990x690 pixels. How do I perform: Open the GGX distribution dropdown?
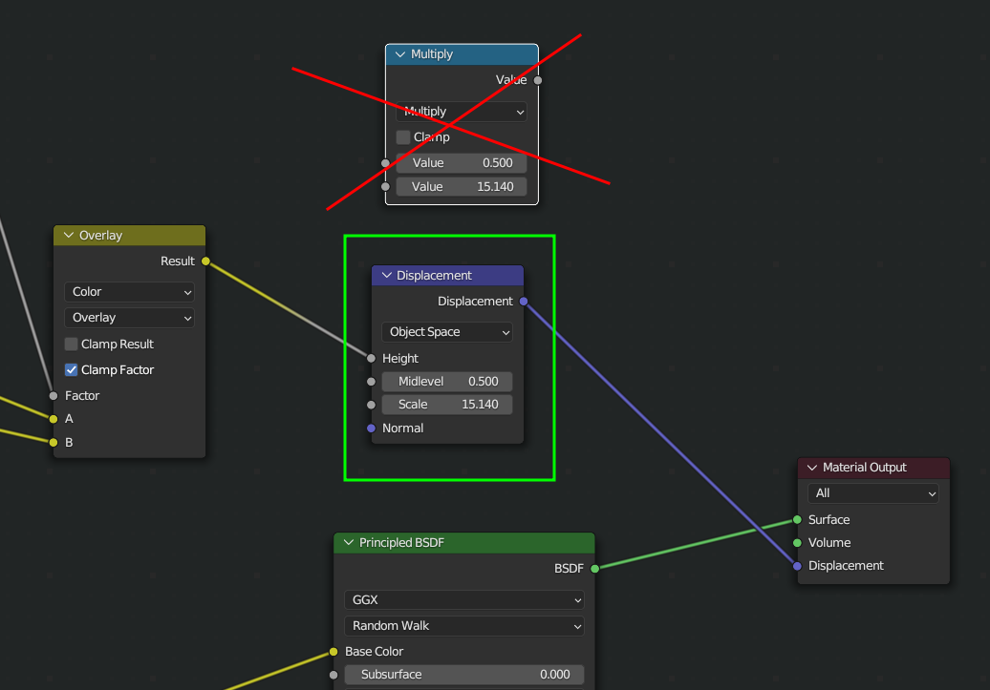click(x=463, y=600)
